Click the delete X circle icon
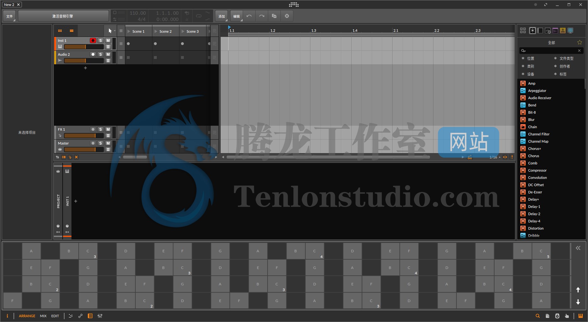 (x=287, y=16)
